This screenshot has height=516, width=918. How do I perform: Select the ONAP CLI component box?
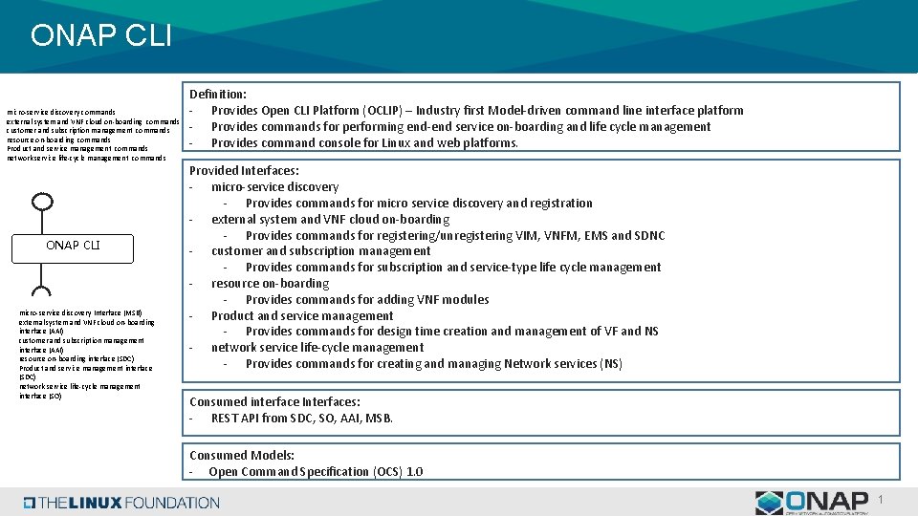[x=73, y=248]
